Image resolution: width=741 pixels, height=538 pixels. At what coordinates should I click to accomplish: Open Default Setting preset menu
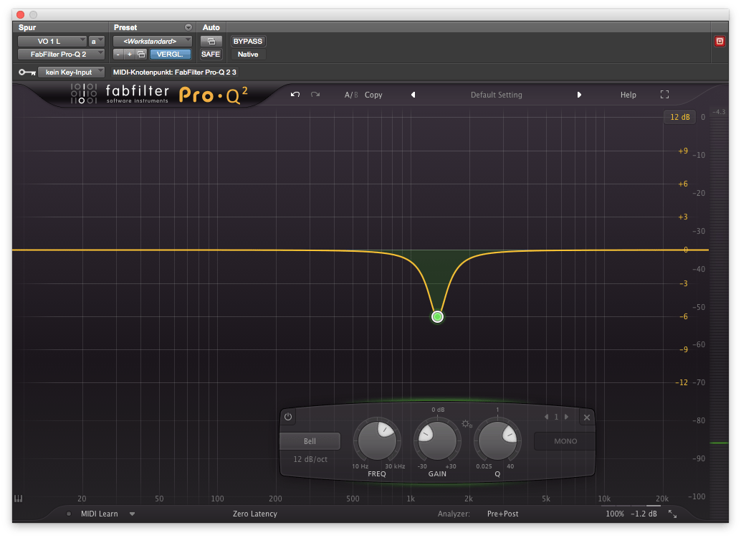pyautogui.click(x=496, y=95)
